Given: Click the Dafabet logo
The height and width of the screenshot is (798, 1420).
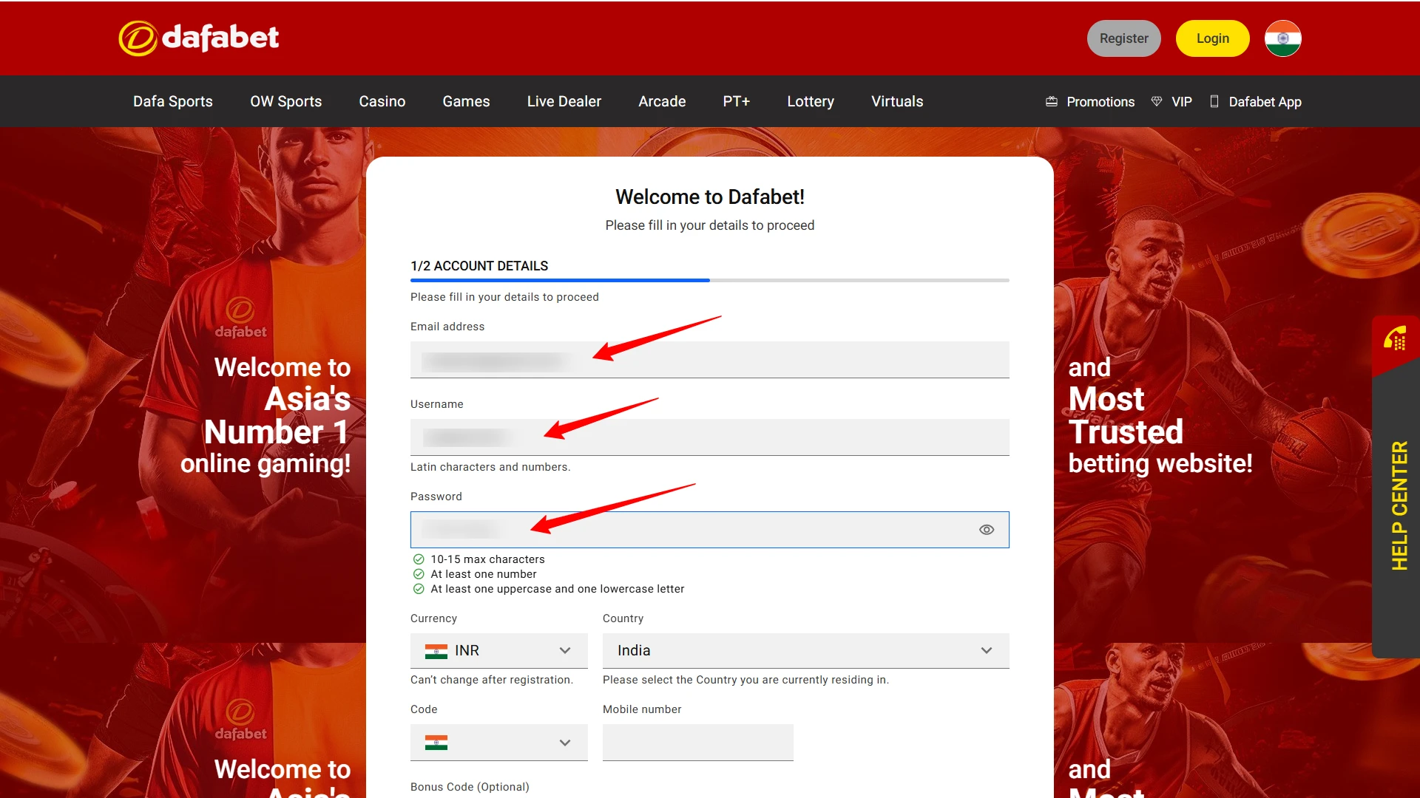Looking at the screenshot, I should pyautogui.click(x=198, y=38).
